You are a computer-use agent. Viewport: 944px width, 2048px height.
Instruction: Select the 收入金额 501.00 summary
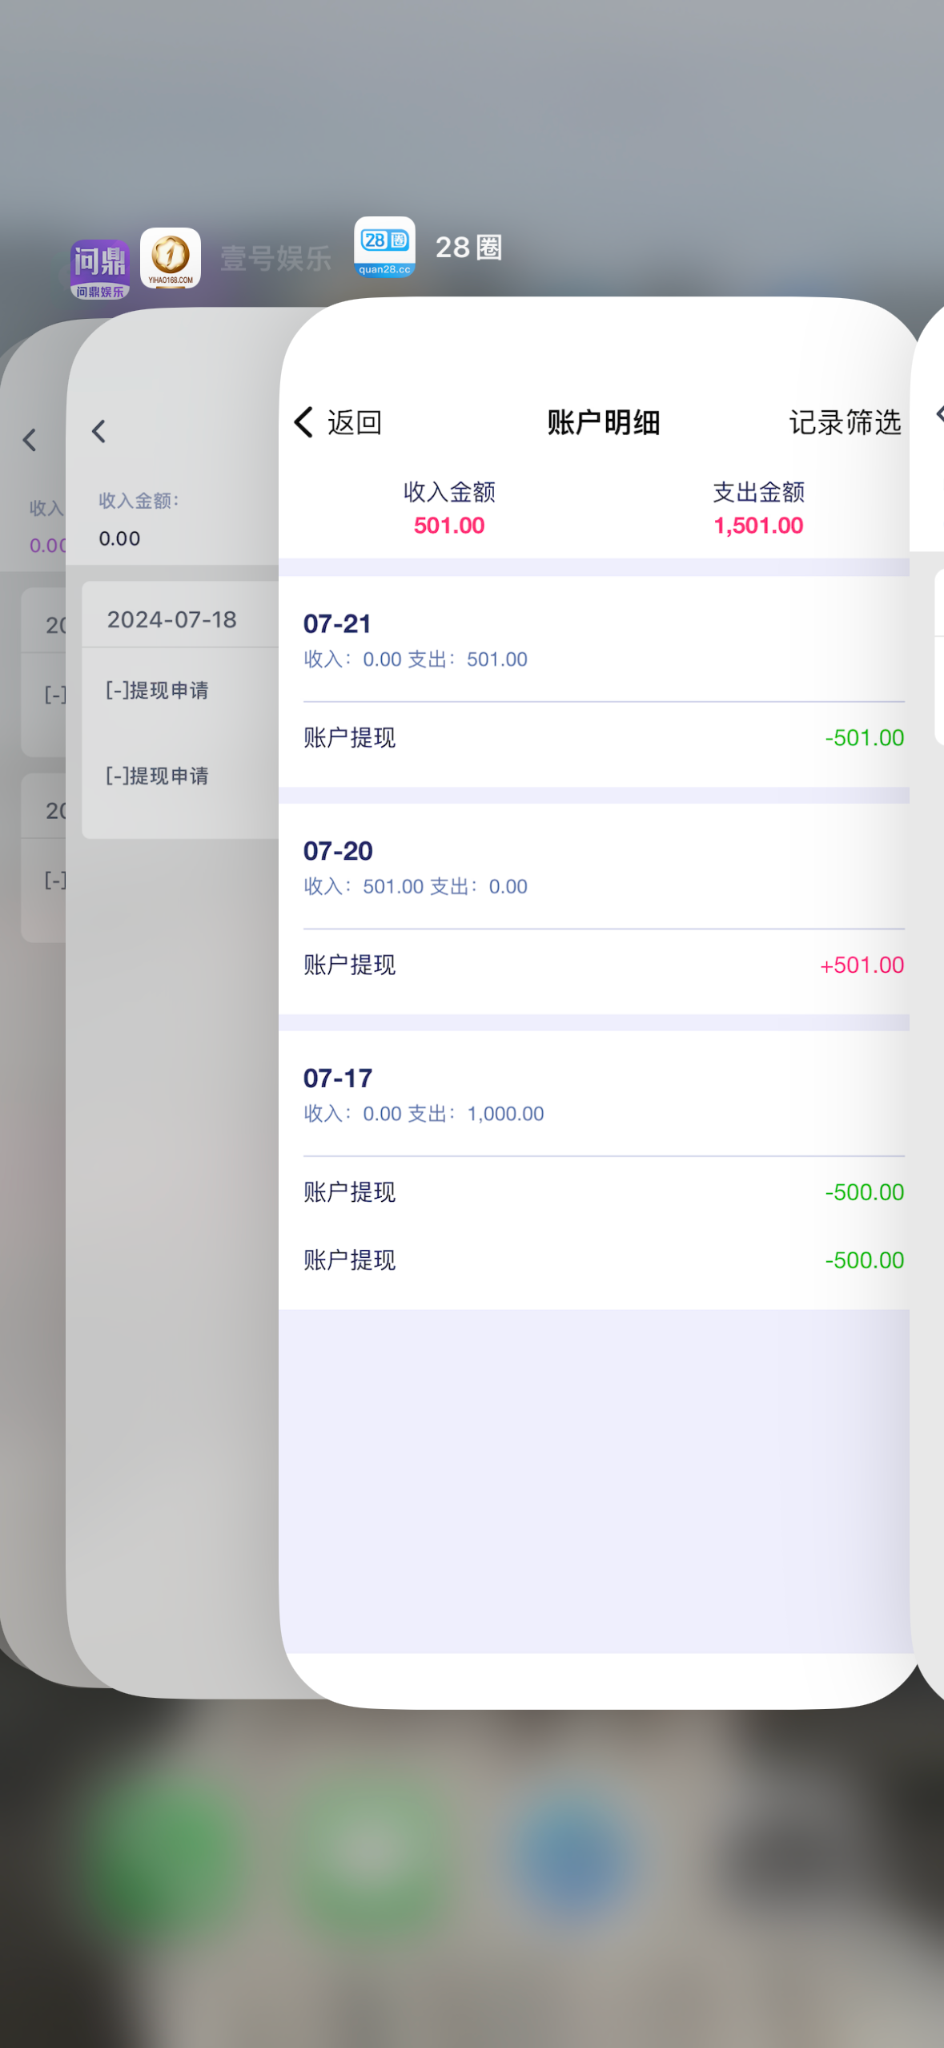449,509
